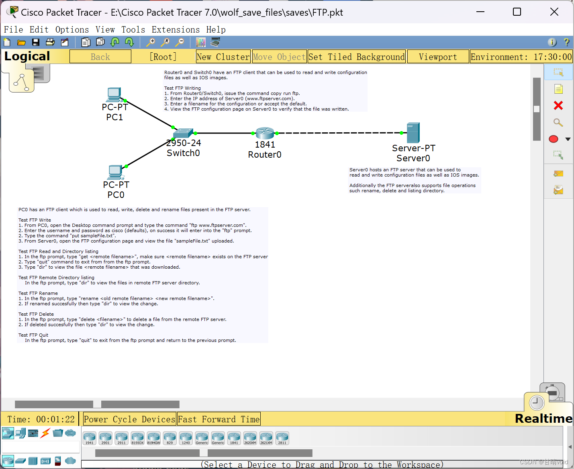The image size is (574, 469).
Task: Open a file with the folder icon
Action: 21,42
